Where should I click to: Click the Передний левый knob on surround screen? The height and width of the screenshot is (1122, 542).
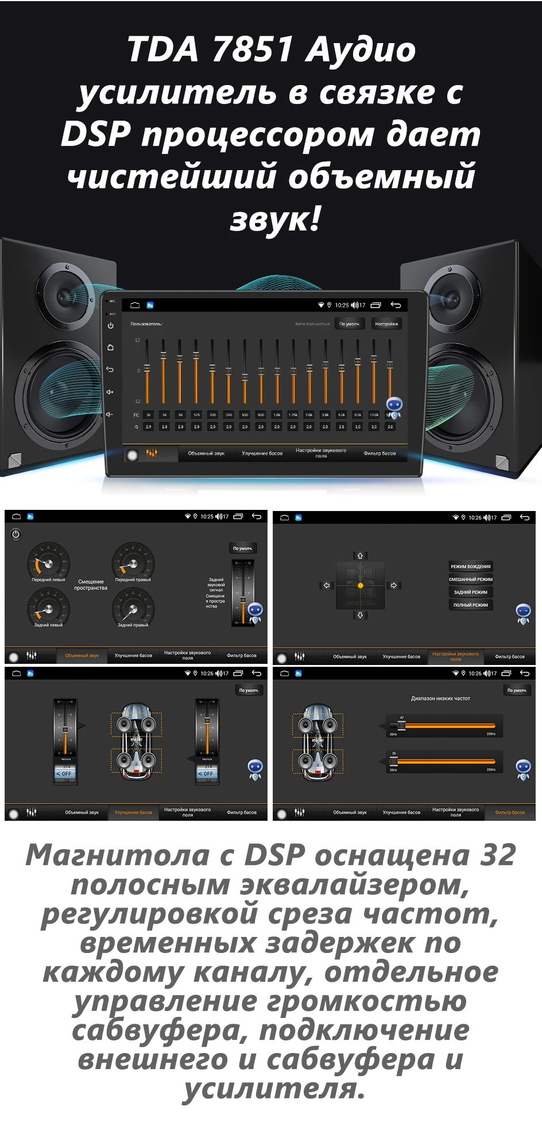click(x=48, y=562)
